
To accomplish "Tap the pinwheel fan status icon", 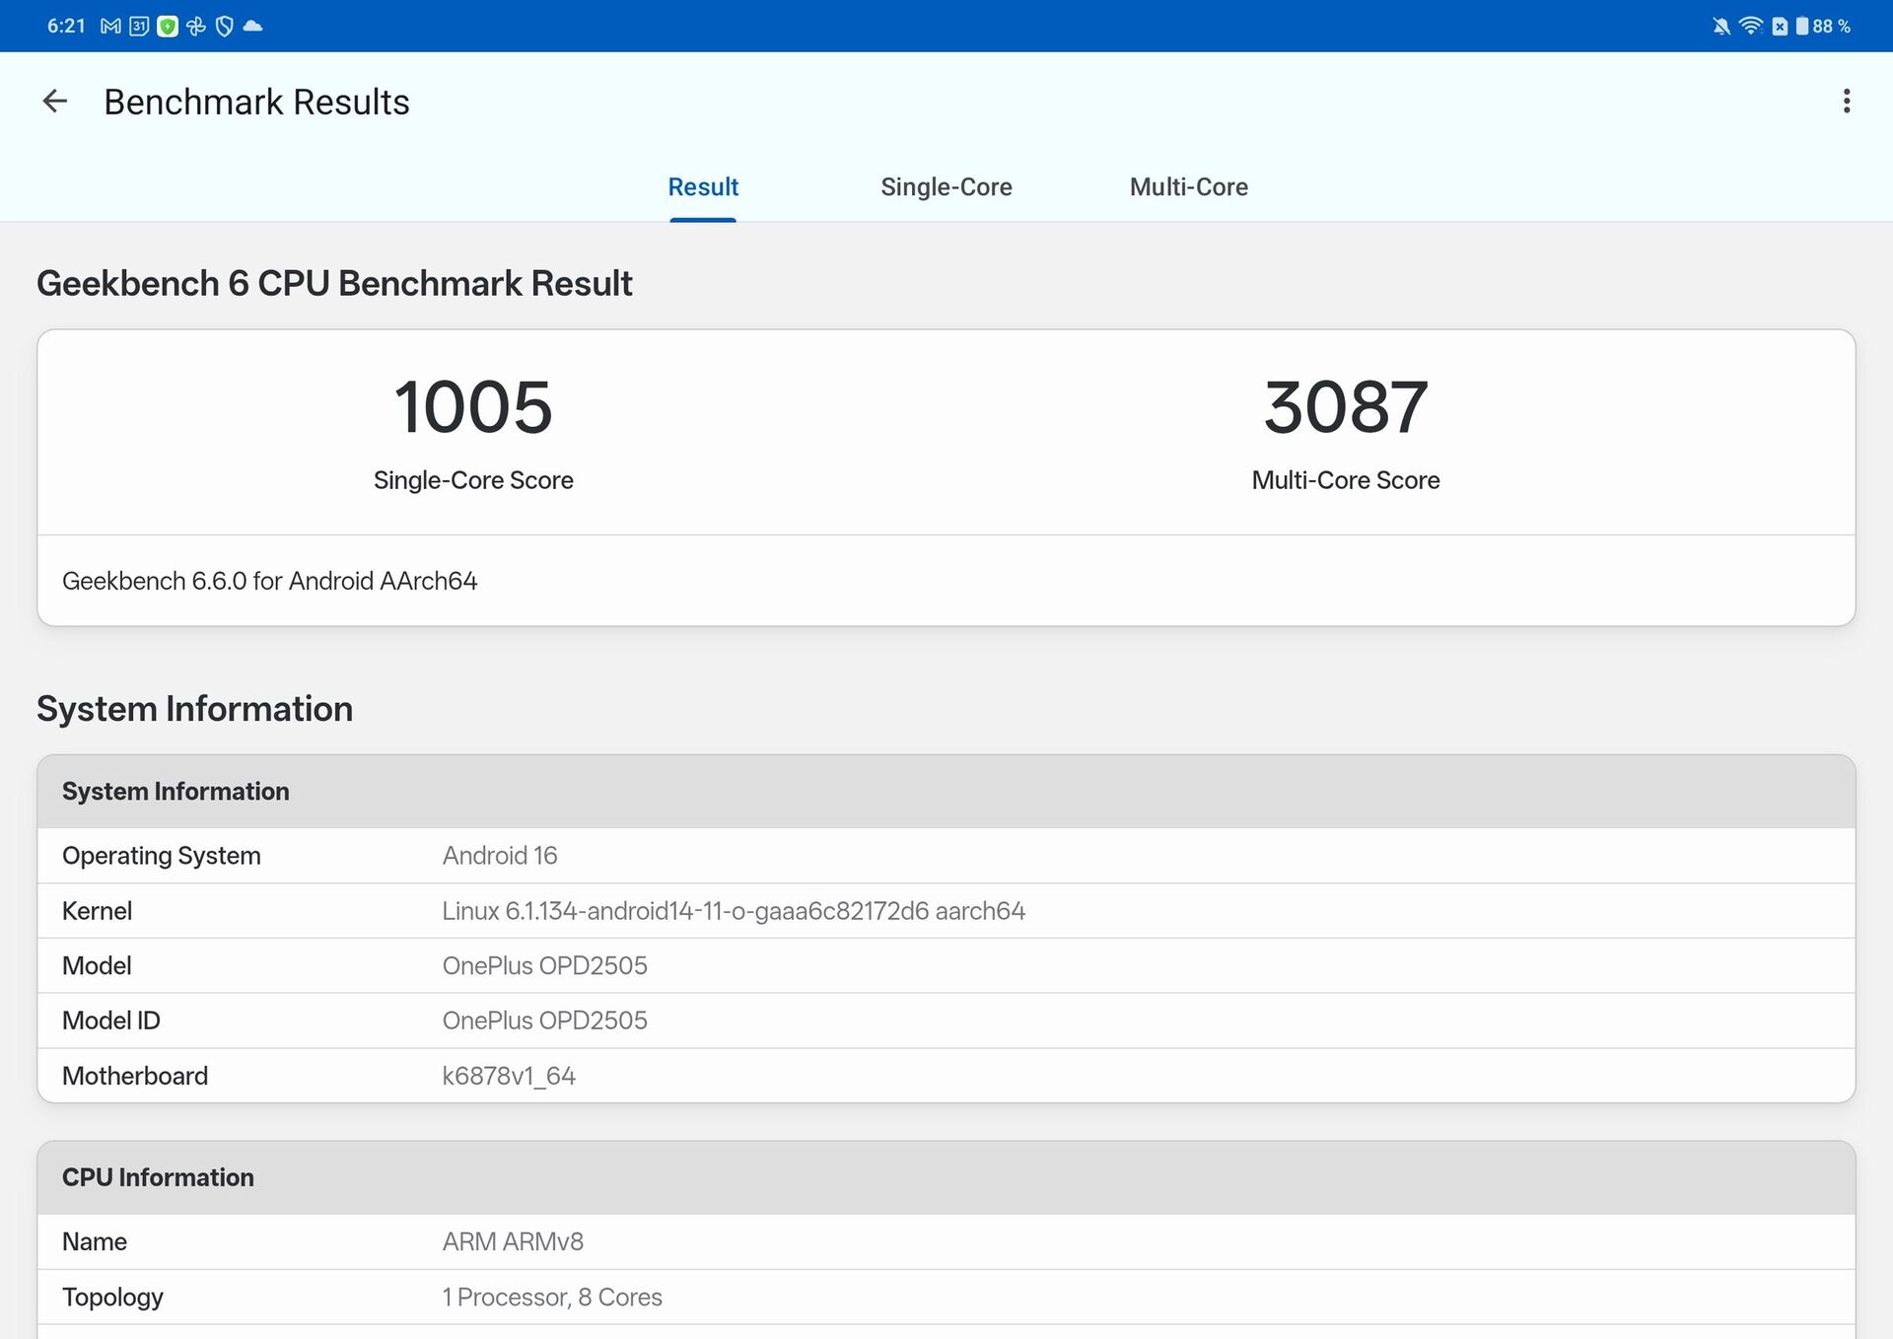I will tap(196, 27).
